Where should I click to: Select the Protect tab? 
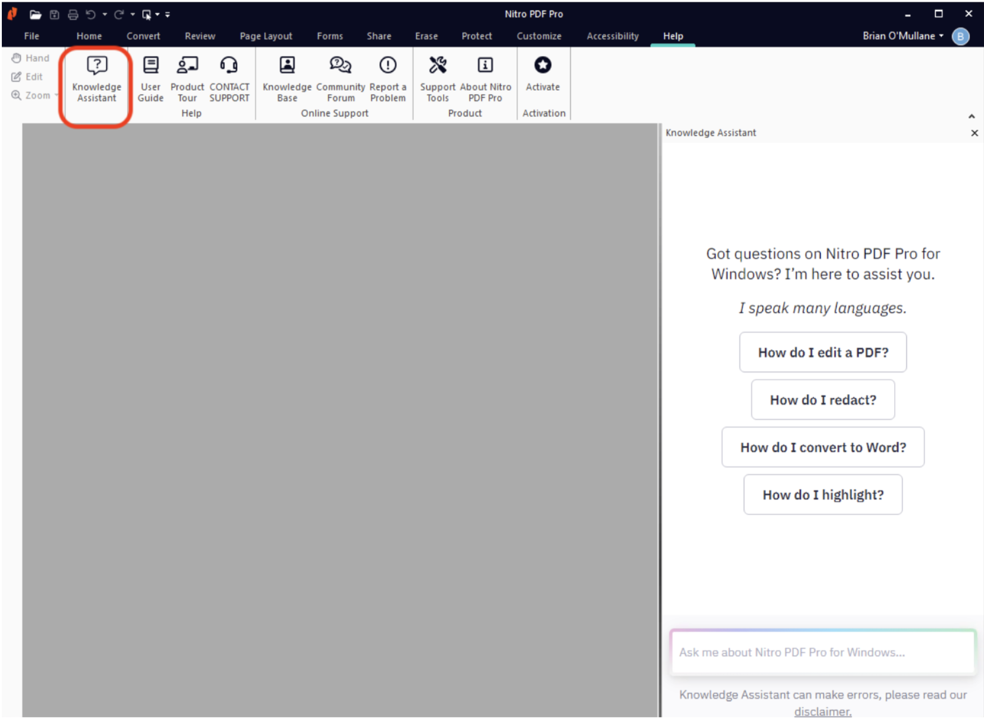coord(476,36)
